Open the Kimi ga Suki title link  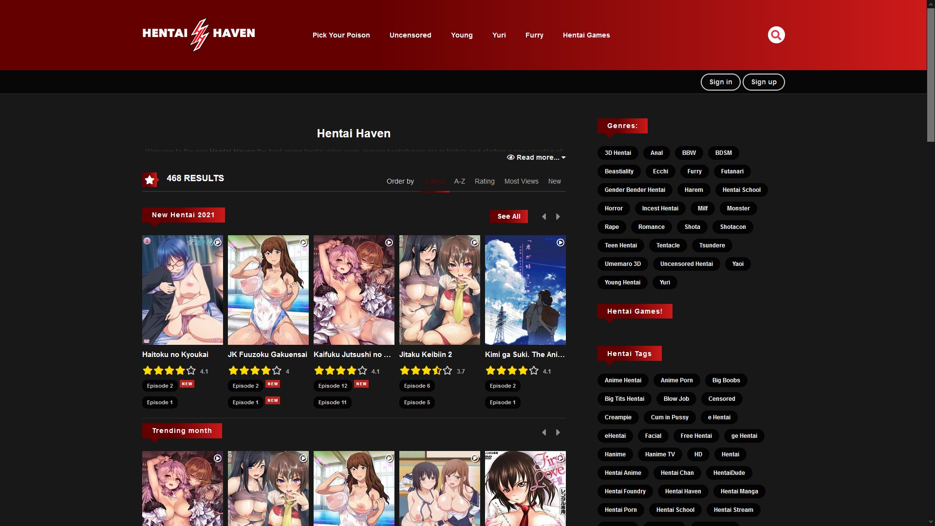tap(525, 355)
